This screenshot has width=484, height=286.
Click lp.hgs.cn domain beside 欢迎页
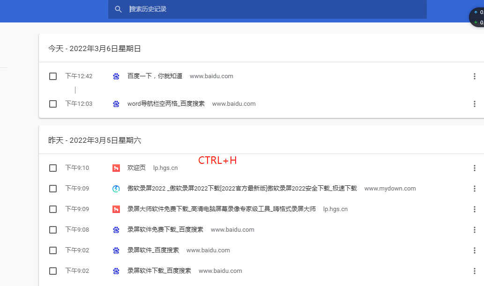pos(165,168)
